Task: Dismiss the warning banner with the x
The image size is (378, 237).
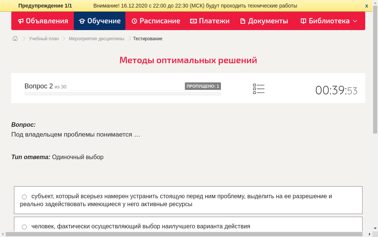Action: coord(366,5)
